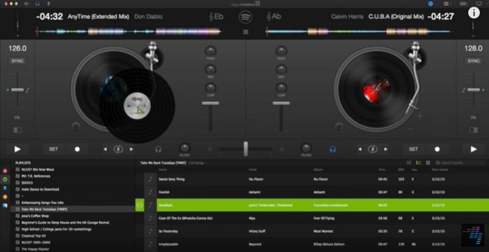Screen dimensions: 489x252
Task: Click SET cue button on right deck
Action: point(413,149)
